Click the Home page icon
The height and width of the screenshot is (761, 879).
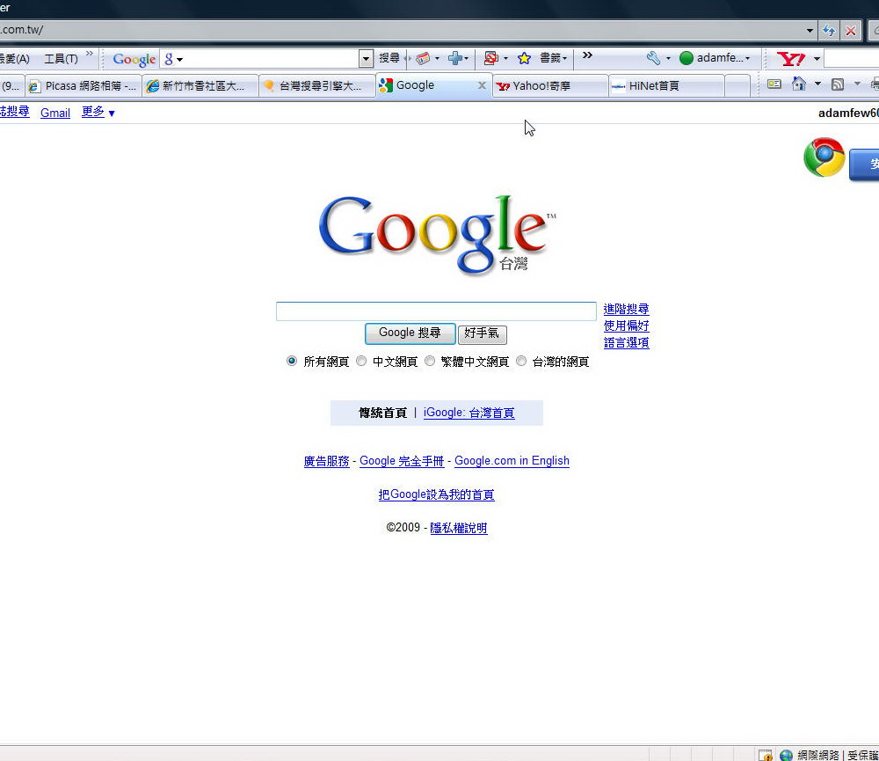pyautogui.click(x=798, y=84)
